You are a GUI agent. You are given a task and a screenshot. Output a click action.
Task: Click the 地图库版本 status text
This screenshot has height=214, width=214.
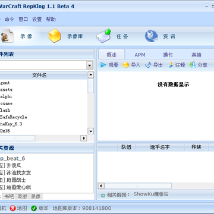click(82, 208)
